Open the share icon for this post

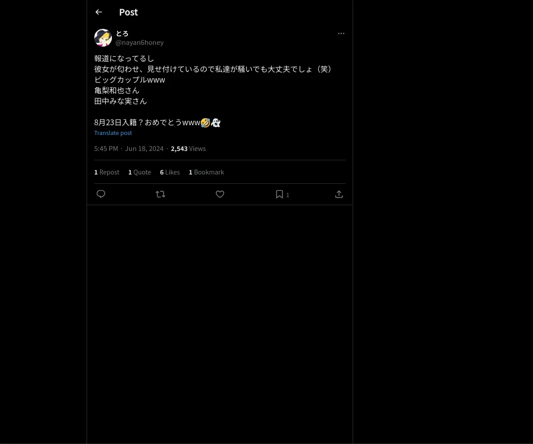(339, 194)
